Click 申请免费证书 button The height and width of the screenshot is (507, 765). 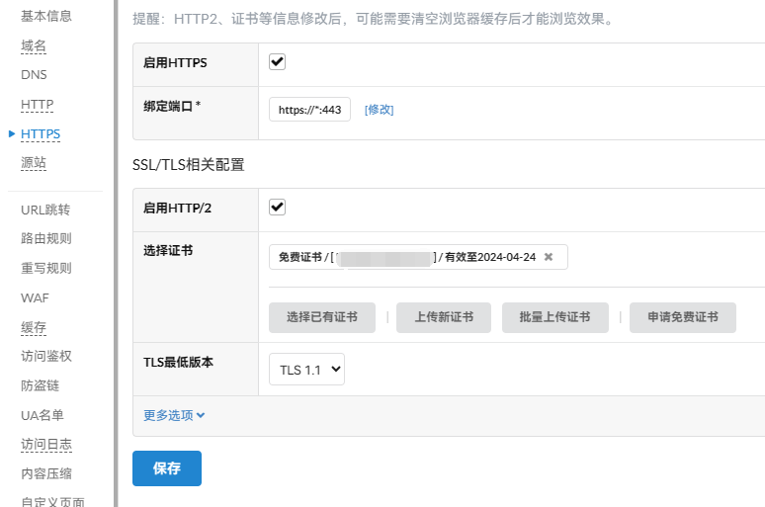(x=683, y=317)
